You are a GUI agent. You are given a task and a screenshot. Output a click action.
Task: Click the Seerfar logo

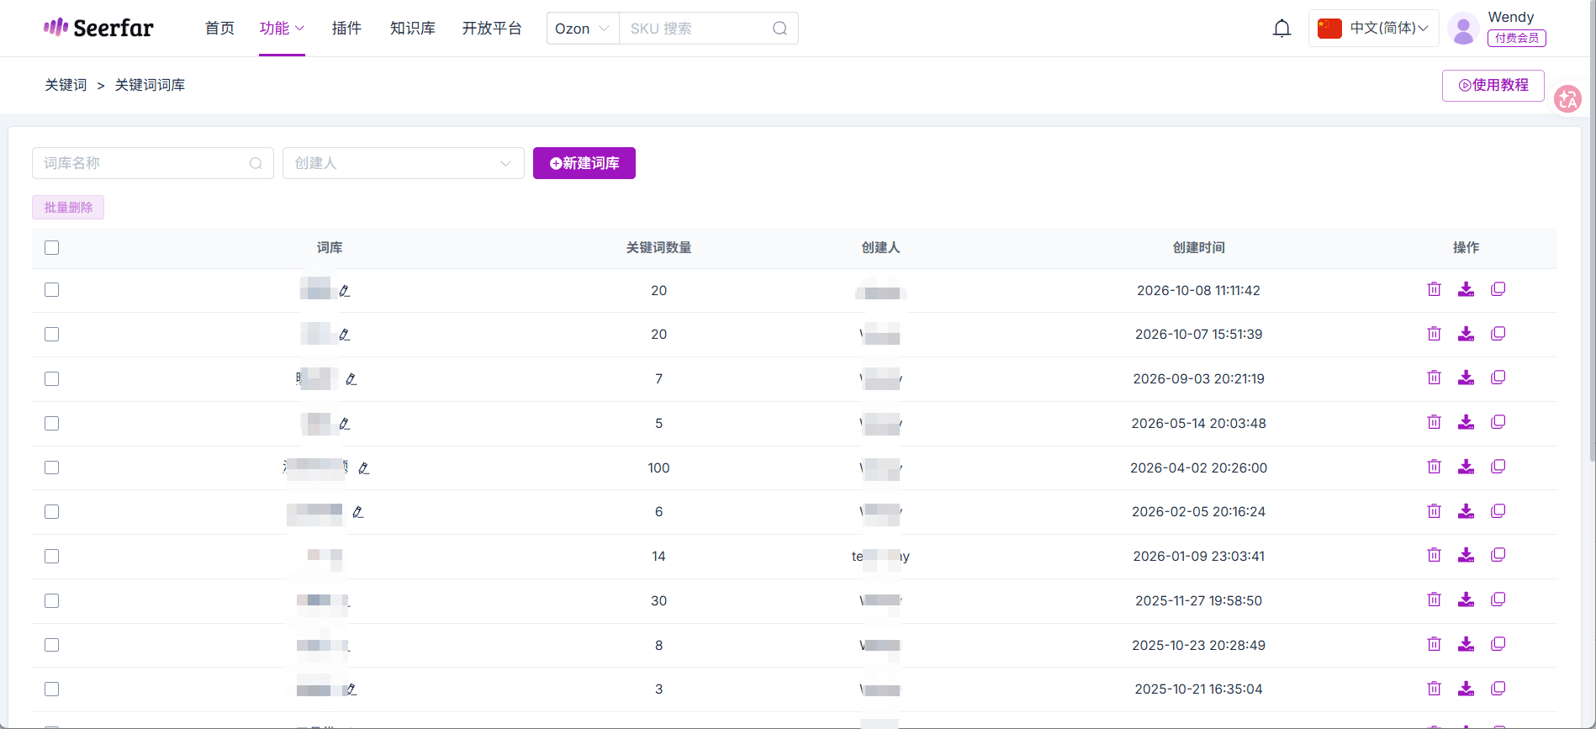coord(98,28)
